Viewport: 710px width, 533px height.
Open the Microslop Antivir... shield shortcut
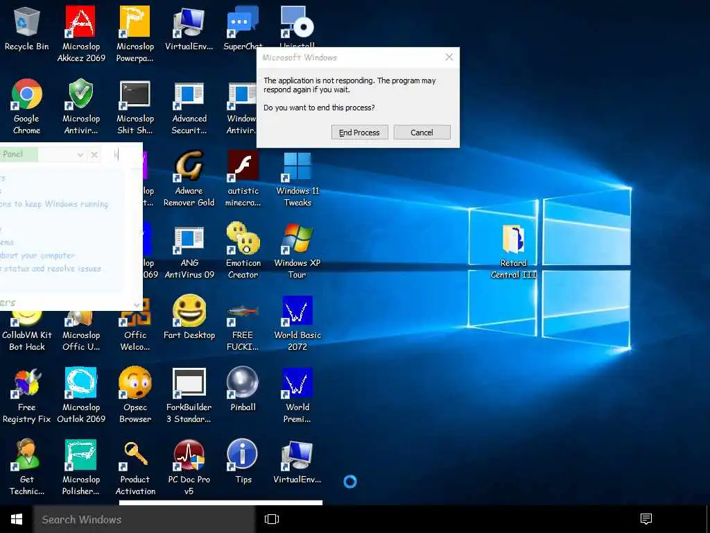pyautogui.click(x=81, y=106)
